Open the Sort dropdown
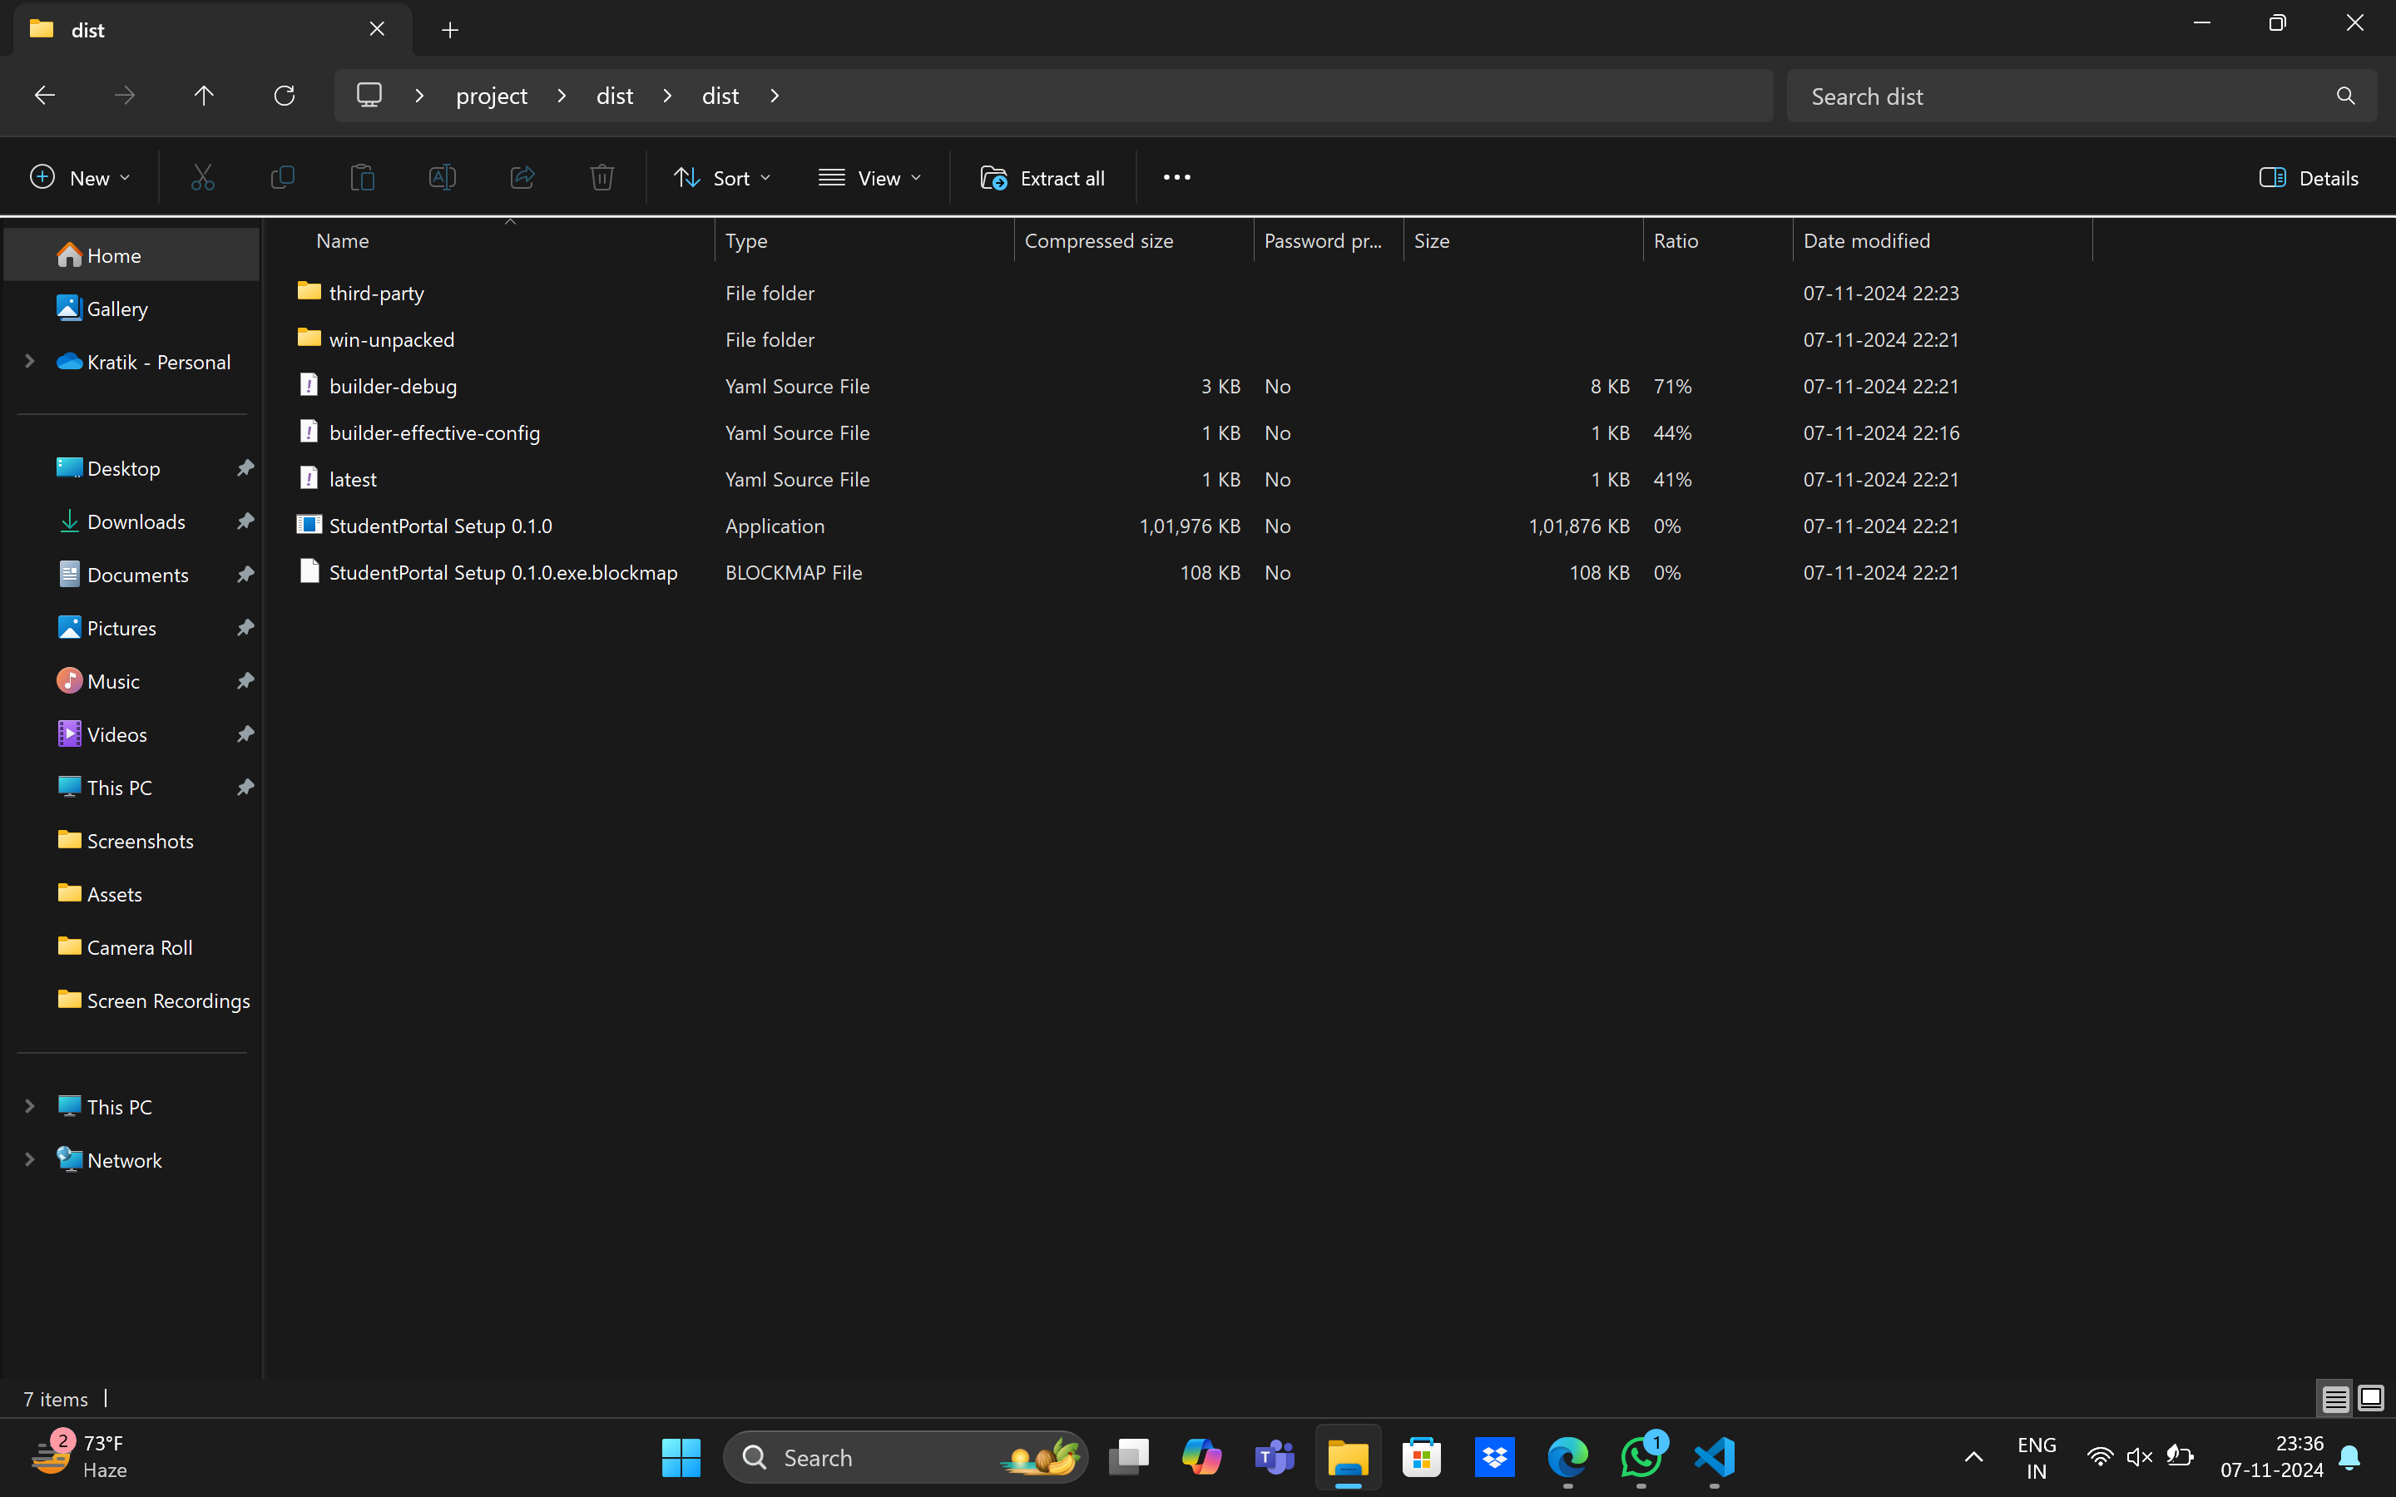Viewport: 2396px width, 1497px height. pyautogui.click(x=722, y=178)
